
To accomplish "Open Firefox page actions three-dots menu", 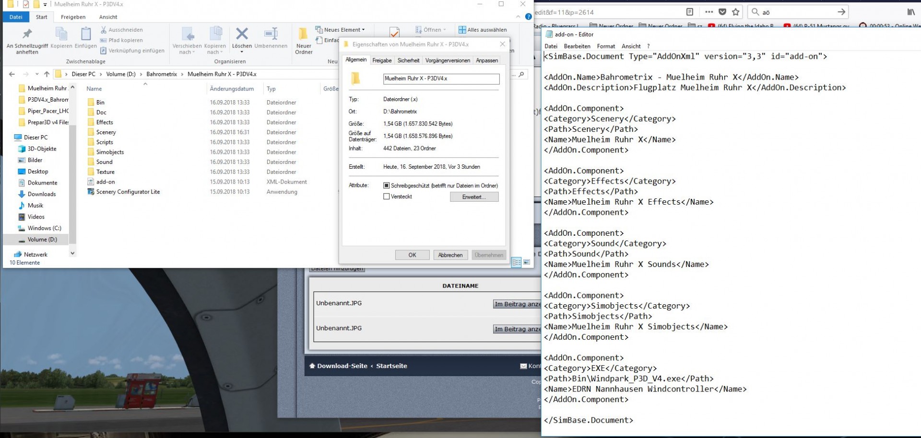I will [709, 12].
